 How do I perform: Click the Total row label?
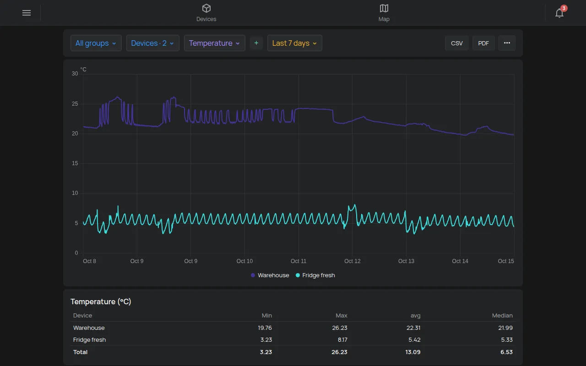80,352
